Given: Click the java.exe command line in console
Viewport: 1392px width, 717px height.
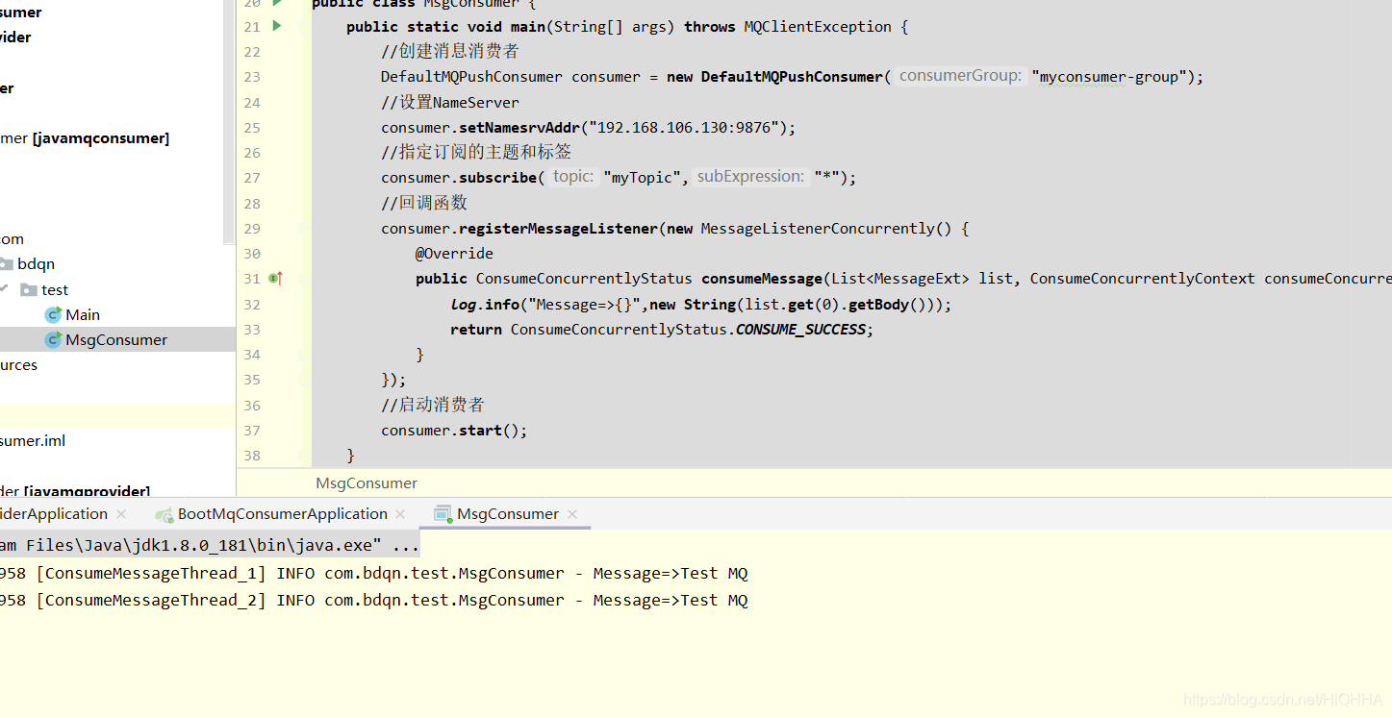Looking at the screenshot, I should click(210, 546).
